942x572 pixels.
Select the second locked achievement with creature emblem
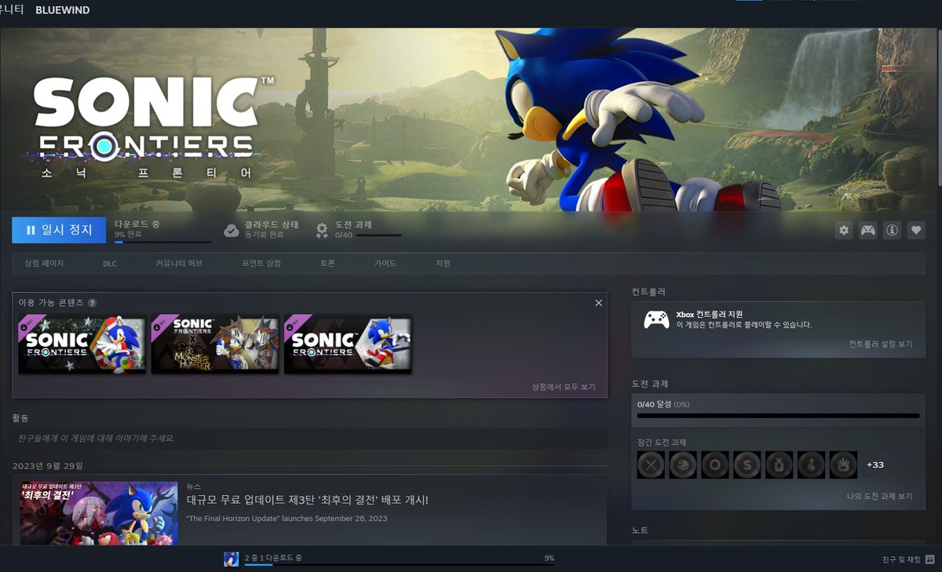pos(683,465)
